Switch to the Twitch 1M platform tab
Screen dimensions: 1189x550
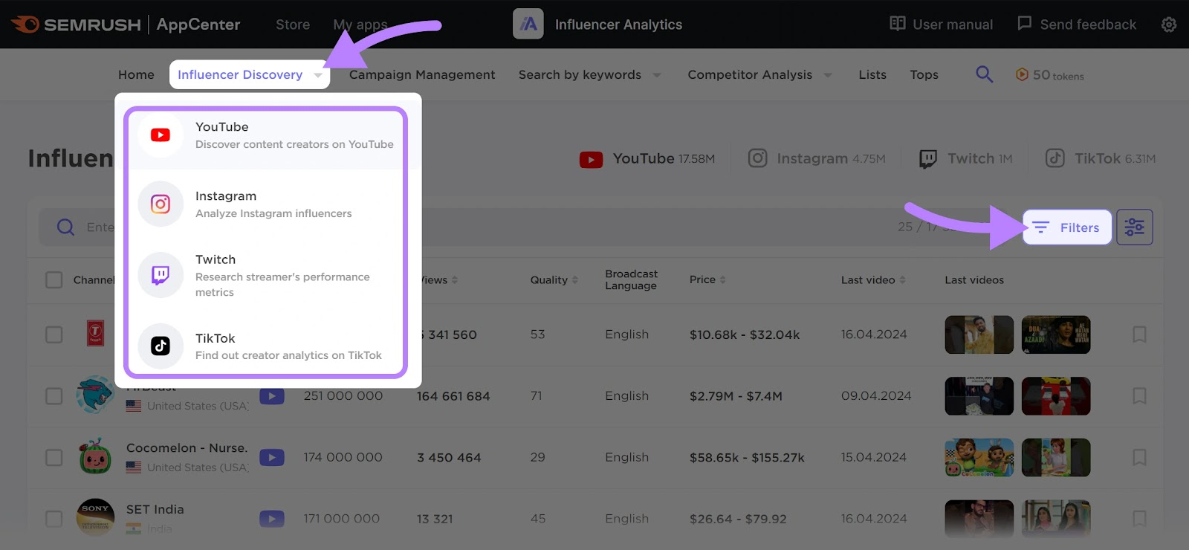[965, 158]
